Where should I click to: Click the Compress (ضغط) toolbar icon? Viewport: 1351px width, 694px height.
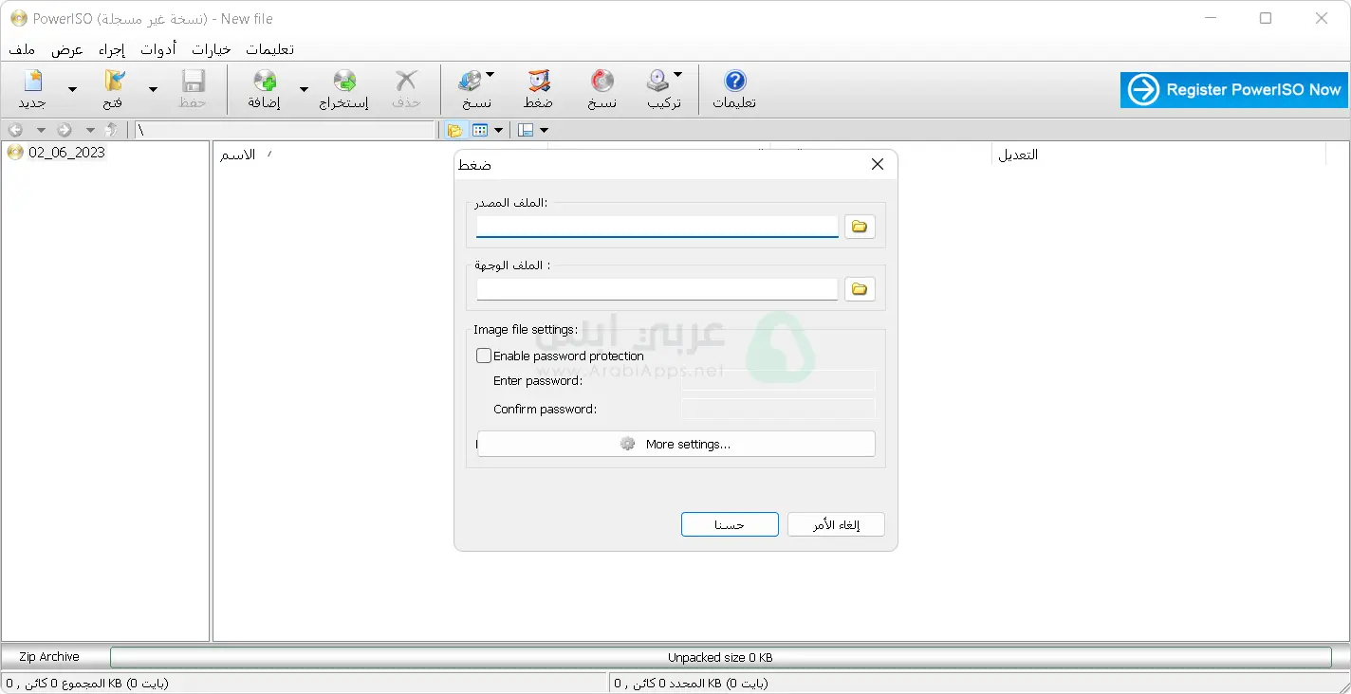pyautogui.click(x=538, y=89)
